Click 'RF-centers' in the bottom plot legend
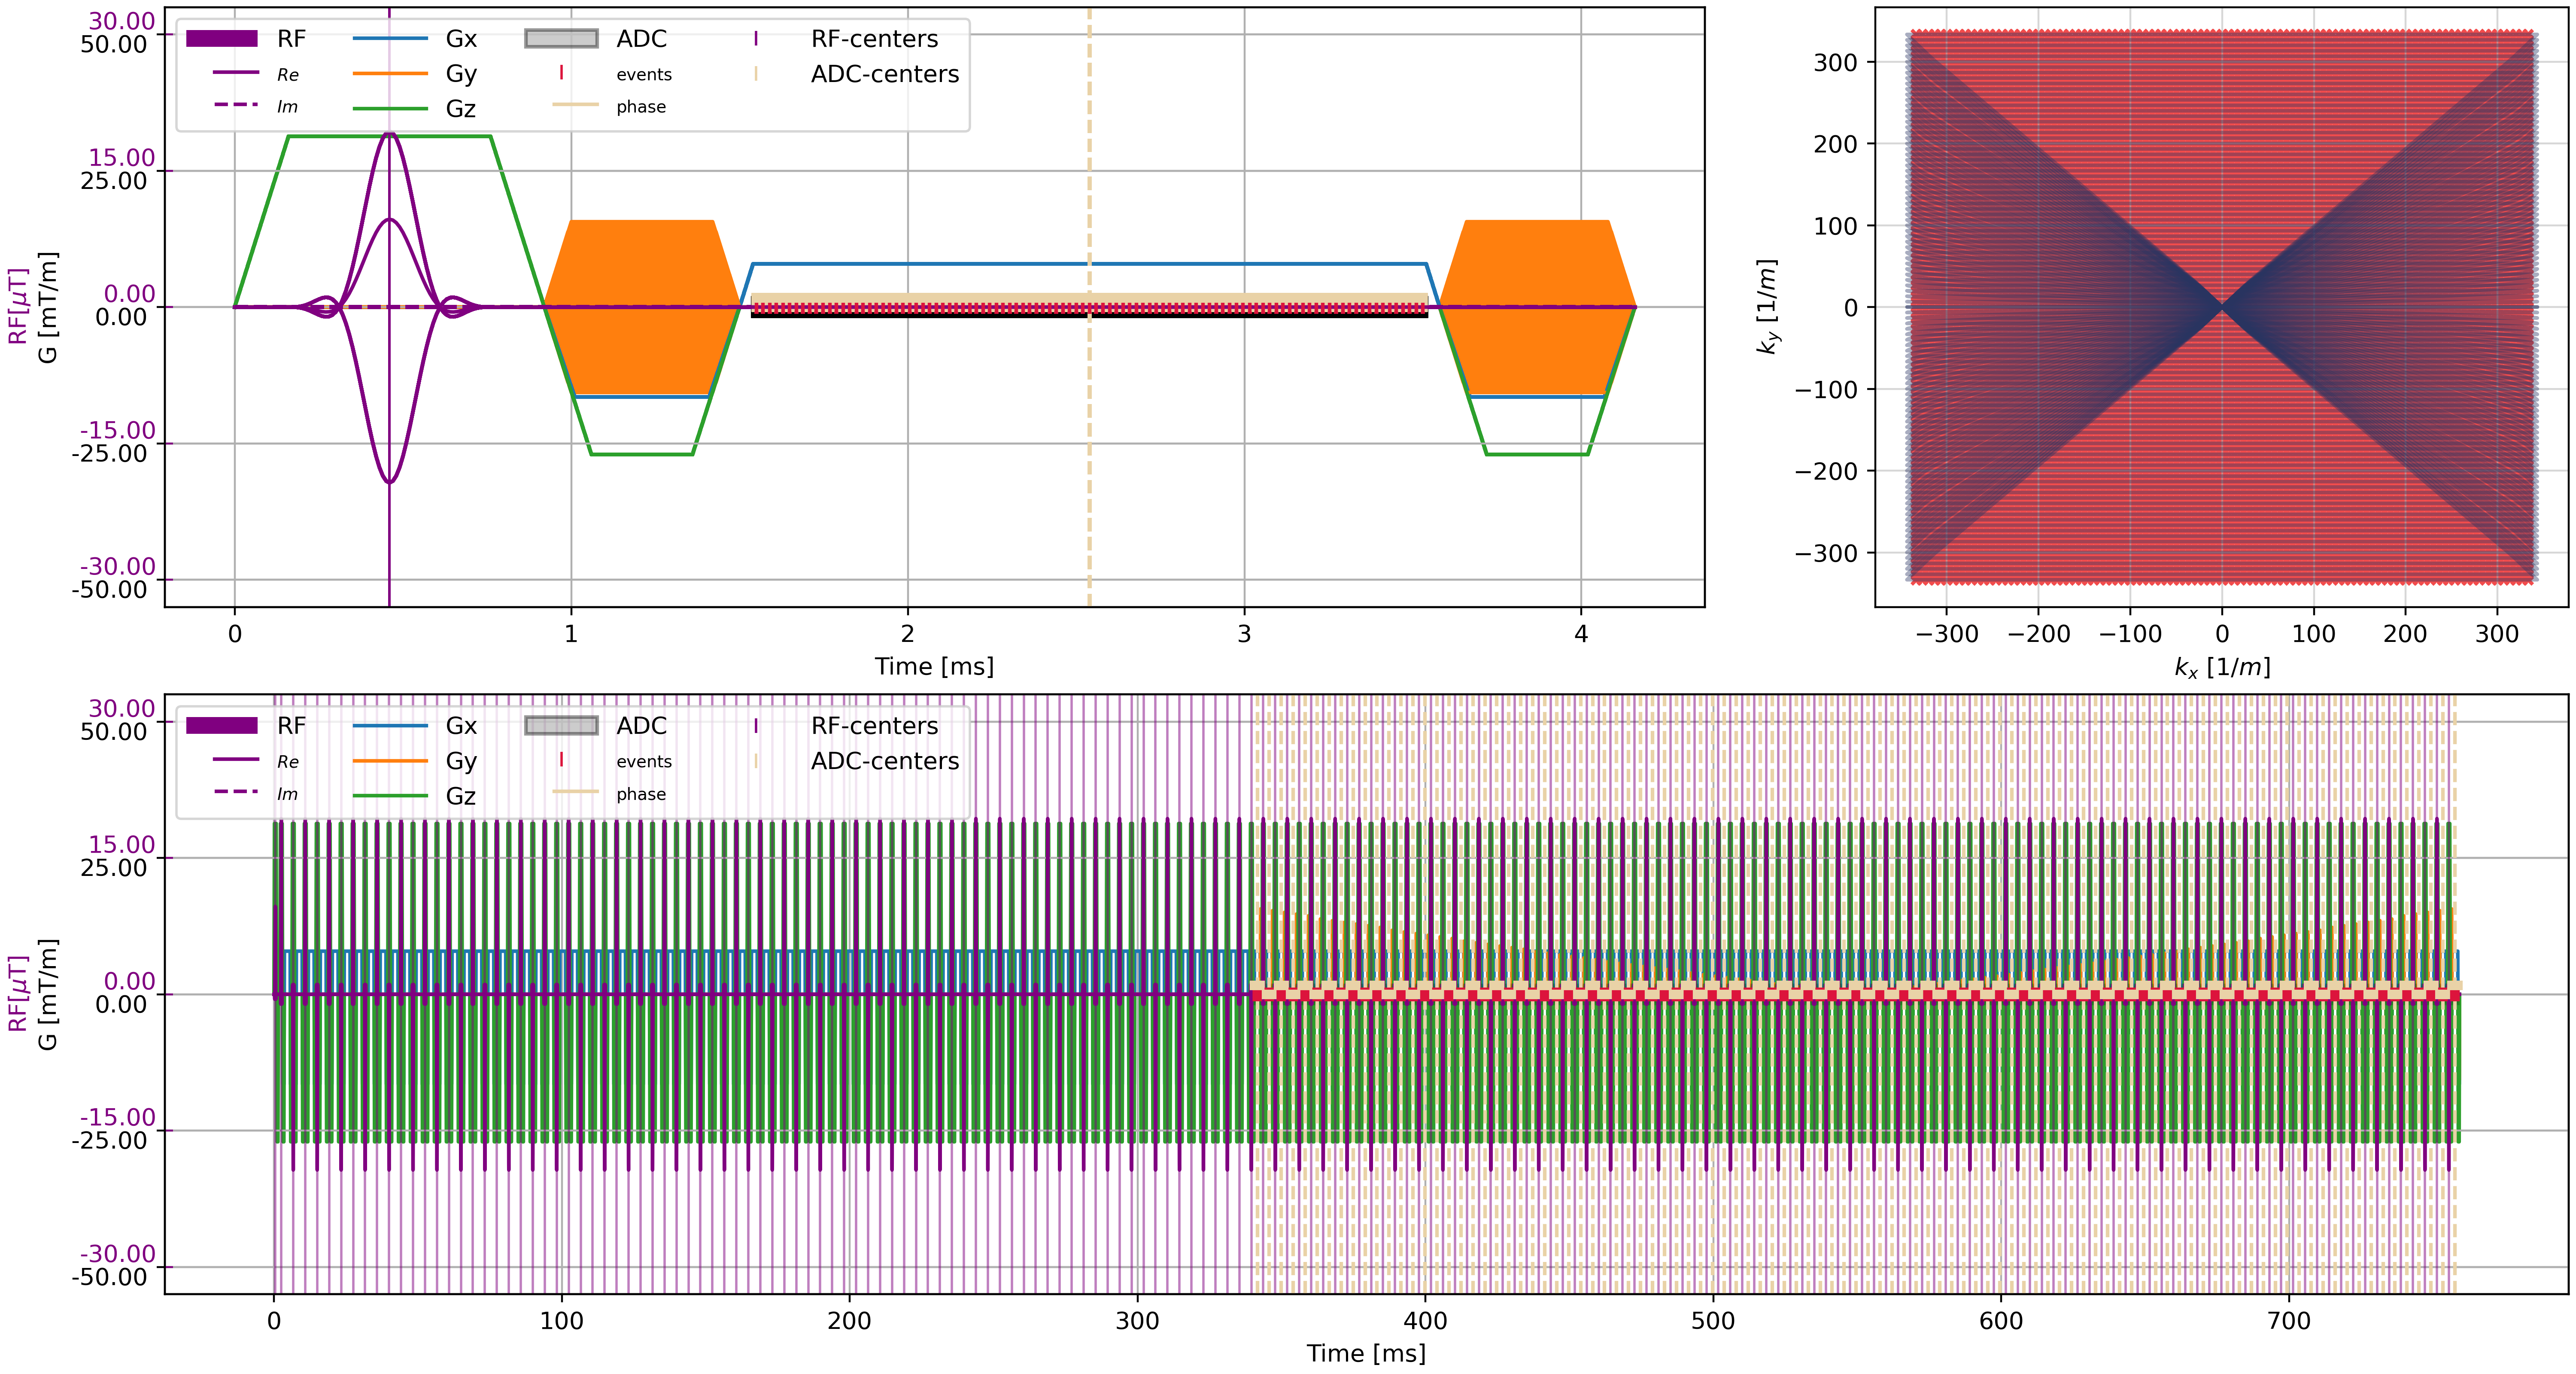Screen dimensions: 2576x1374 [874, 726]
